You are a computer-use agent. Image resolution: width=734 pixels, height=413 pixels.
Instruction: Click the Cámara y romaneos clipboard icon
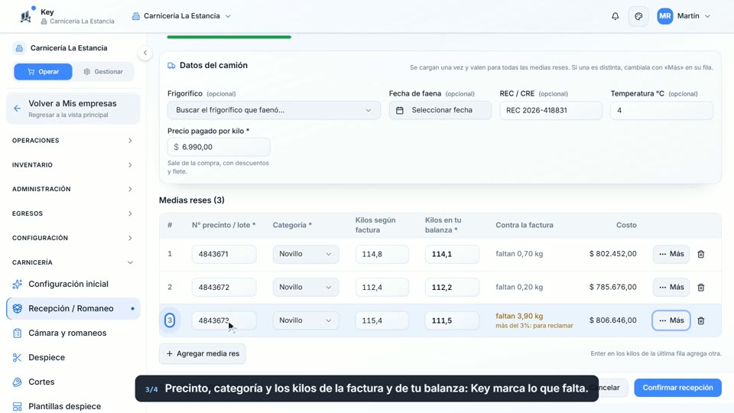[18, 333]
